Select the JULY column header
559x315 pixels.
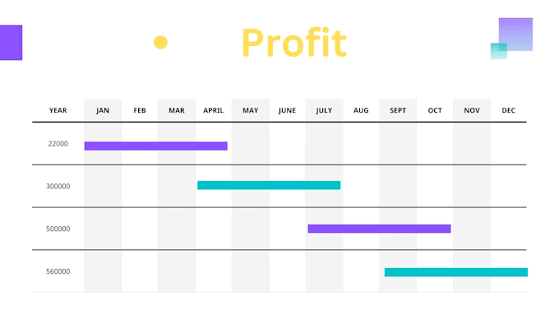click(x=324, y=110)
